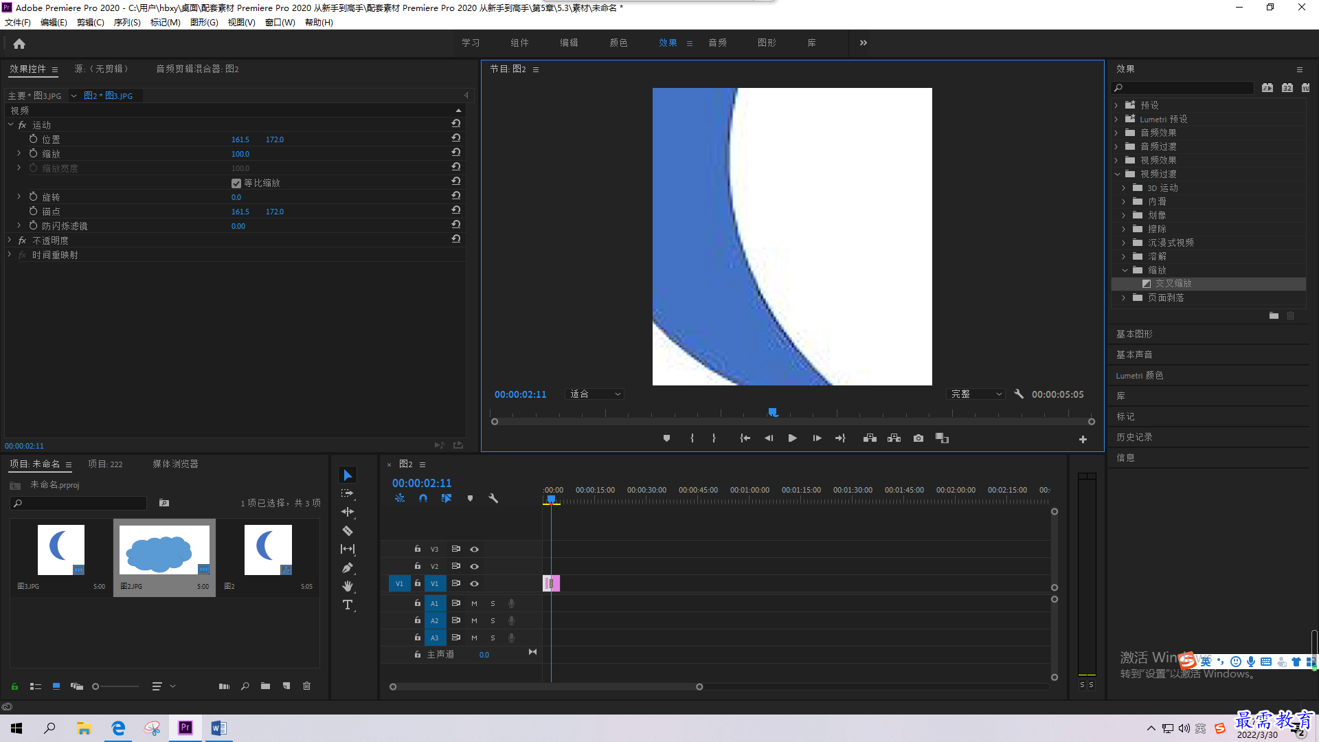Reset the Position parameter
The height and width of the screenshot is (742, 1319).
click(455, 138)
